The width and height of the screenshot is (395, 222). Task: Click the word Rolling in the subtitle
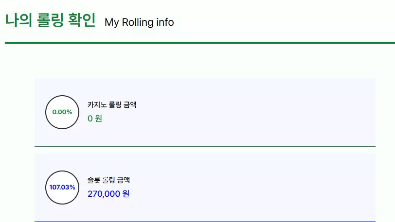tap(138, 22)
